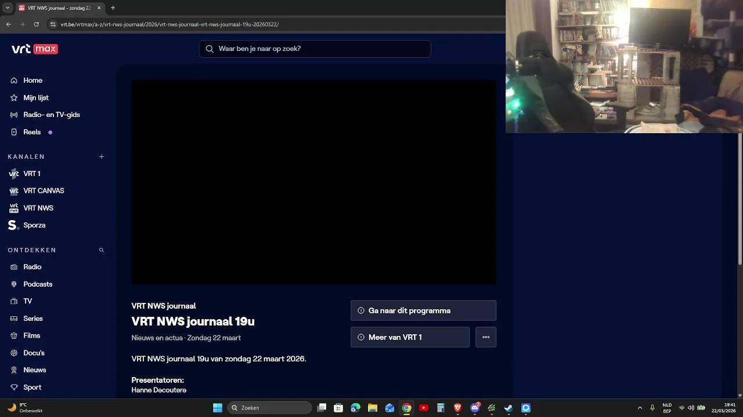Click the vrt.be URL address bar
Viewport: 743px width, 417px height.
click(x=169, y=24)
